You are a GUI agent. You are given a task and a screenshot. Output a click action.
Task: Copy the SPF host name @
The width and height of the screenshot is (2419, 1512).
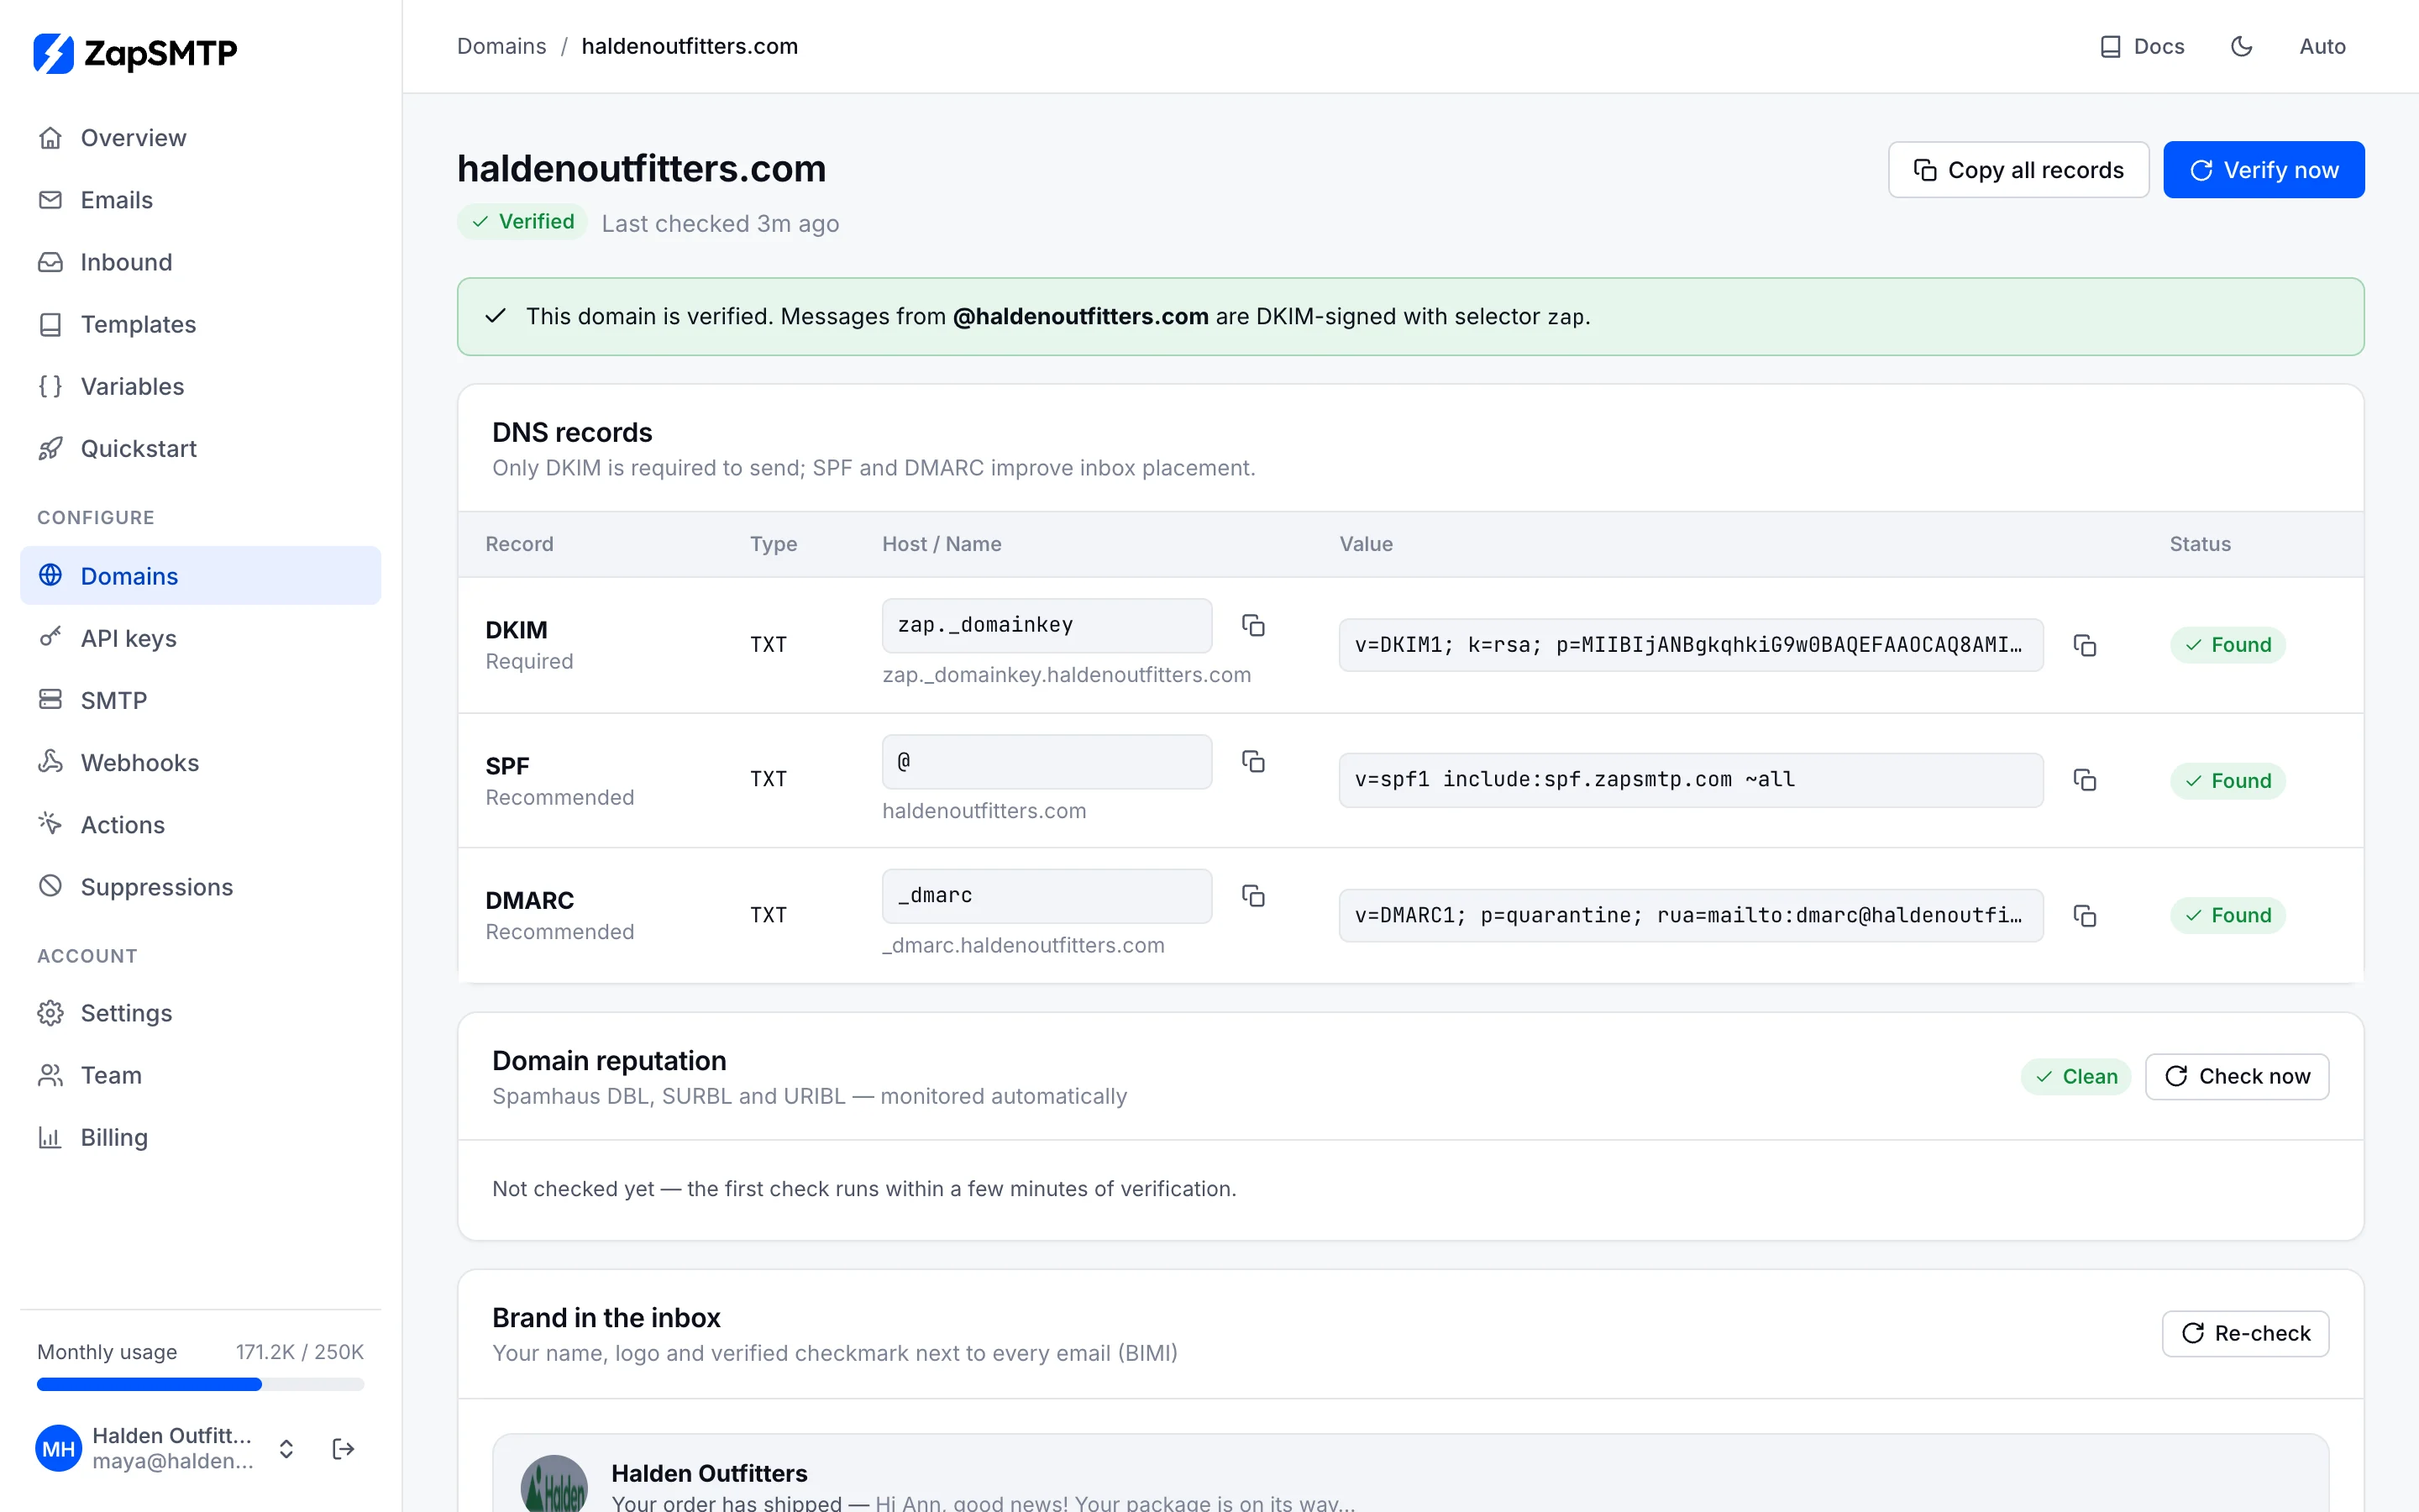[x=1252, y=761]
